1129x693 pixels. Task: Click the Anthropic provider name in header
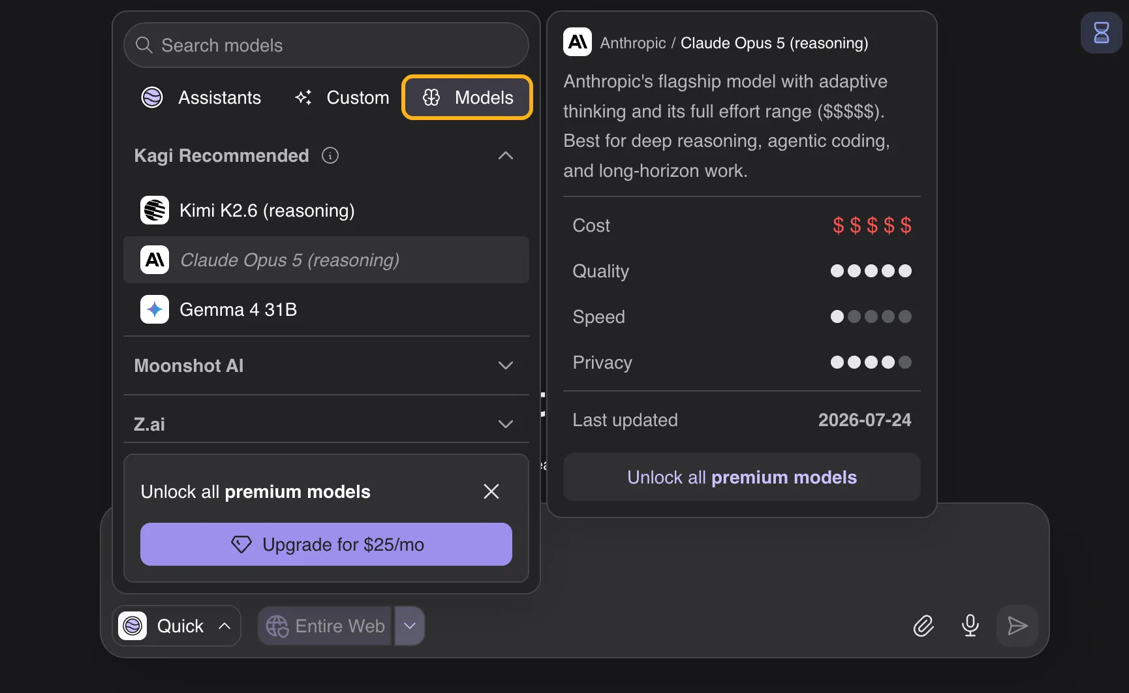pyautogui.click(x=633, y=43)
